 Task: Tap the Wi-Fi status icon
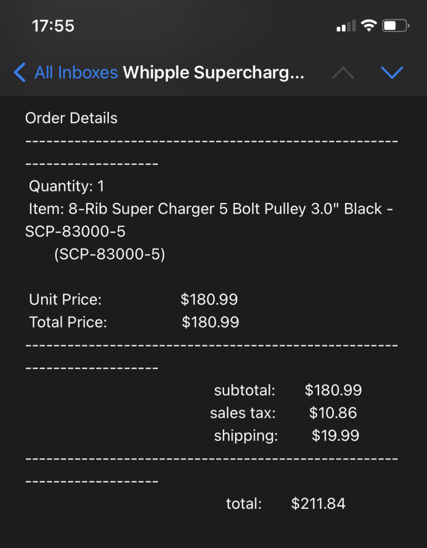coord(369,26)
